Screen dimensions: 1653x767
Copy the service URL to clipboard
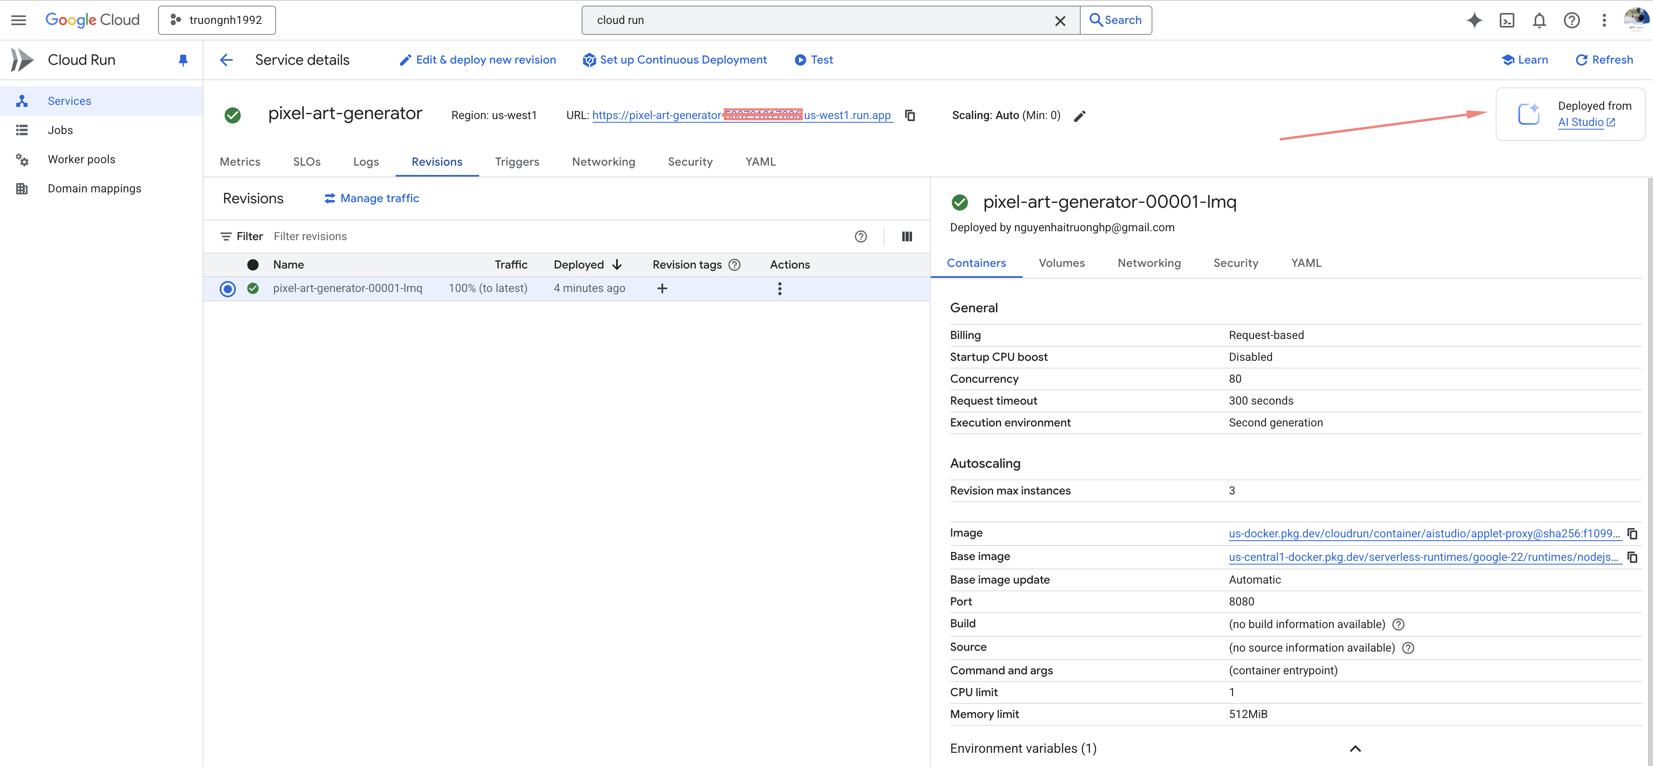pos(910,115)
